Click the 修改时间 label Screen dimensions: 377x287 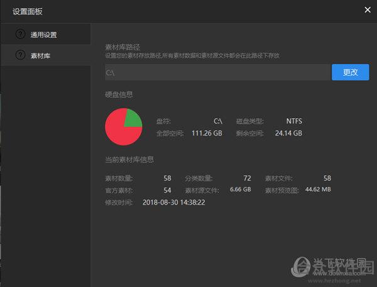tap(119, 203)
